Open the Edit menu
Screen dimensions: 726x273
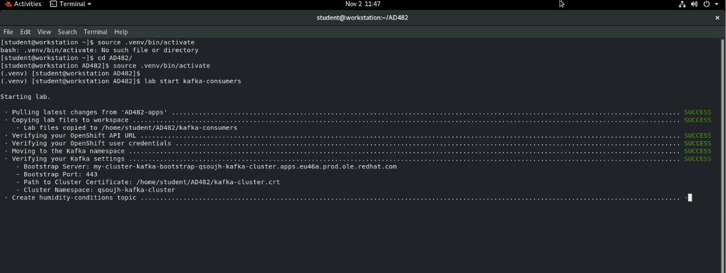pos(25,32)
